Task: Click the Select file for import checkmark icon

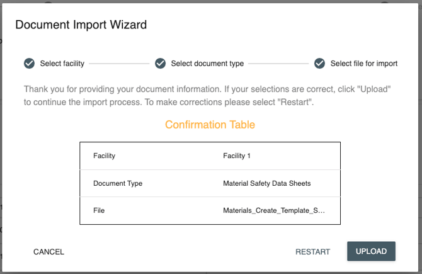Action: (319, 64)
